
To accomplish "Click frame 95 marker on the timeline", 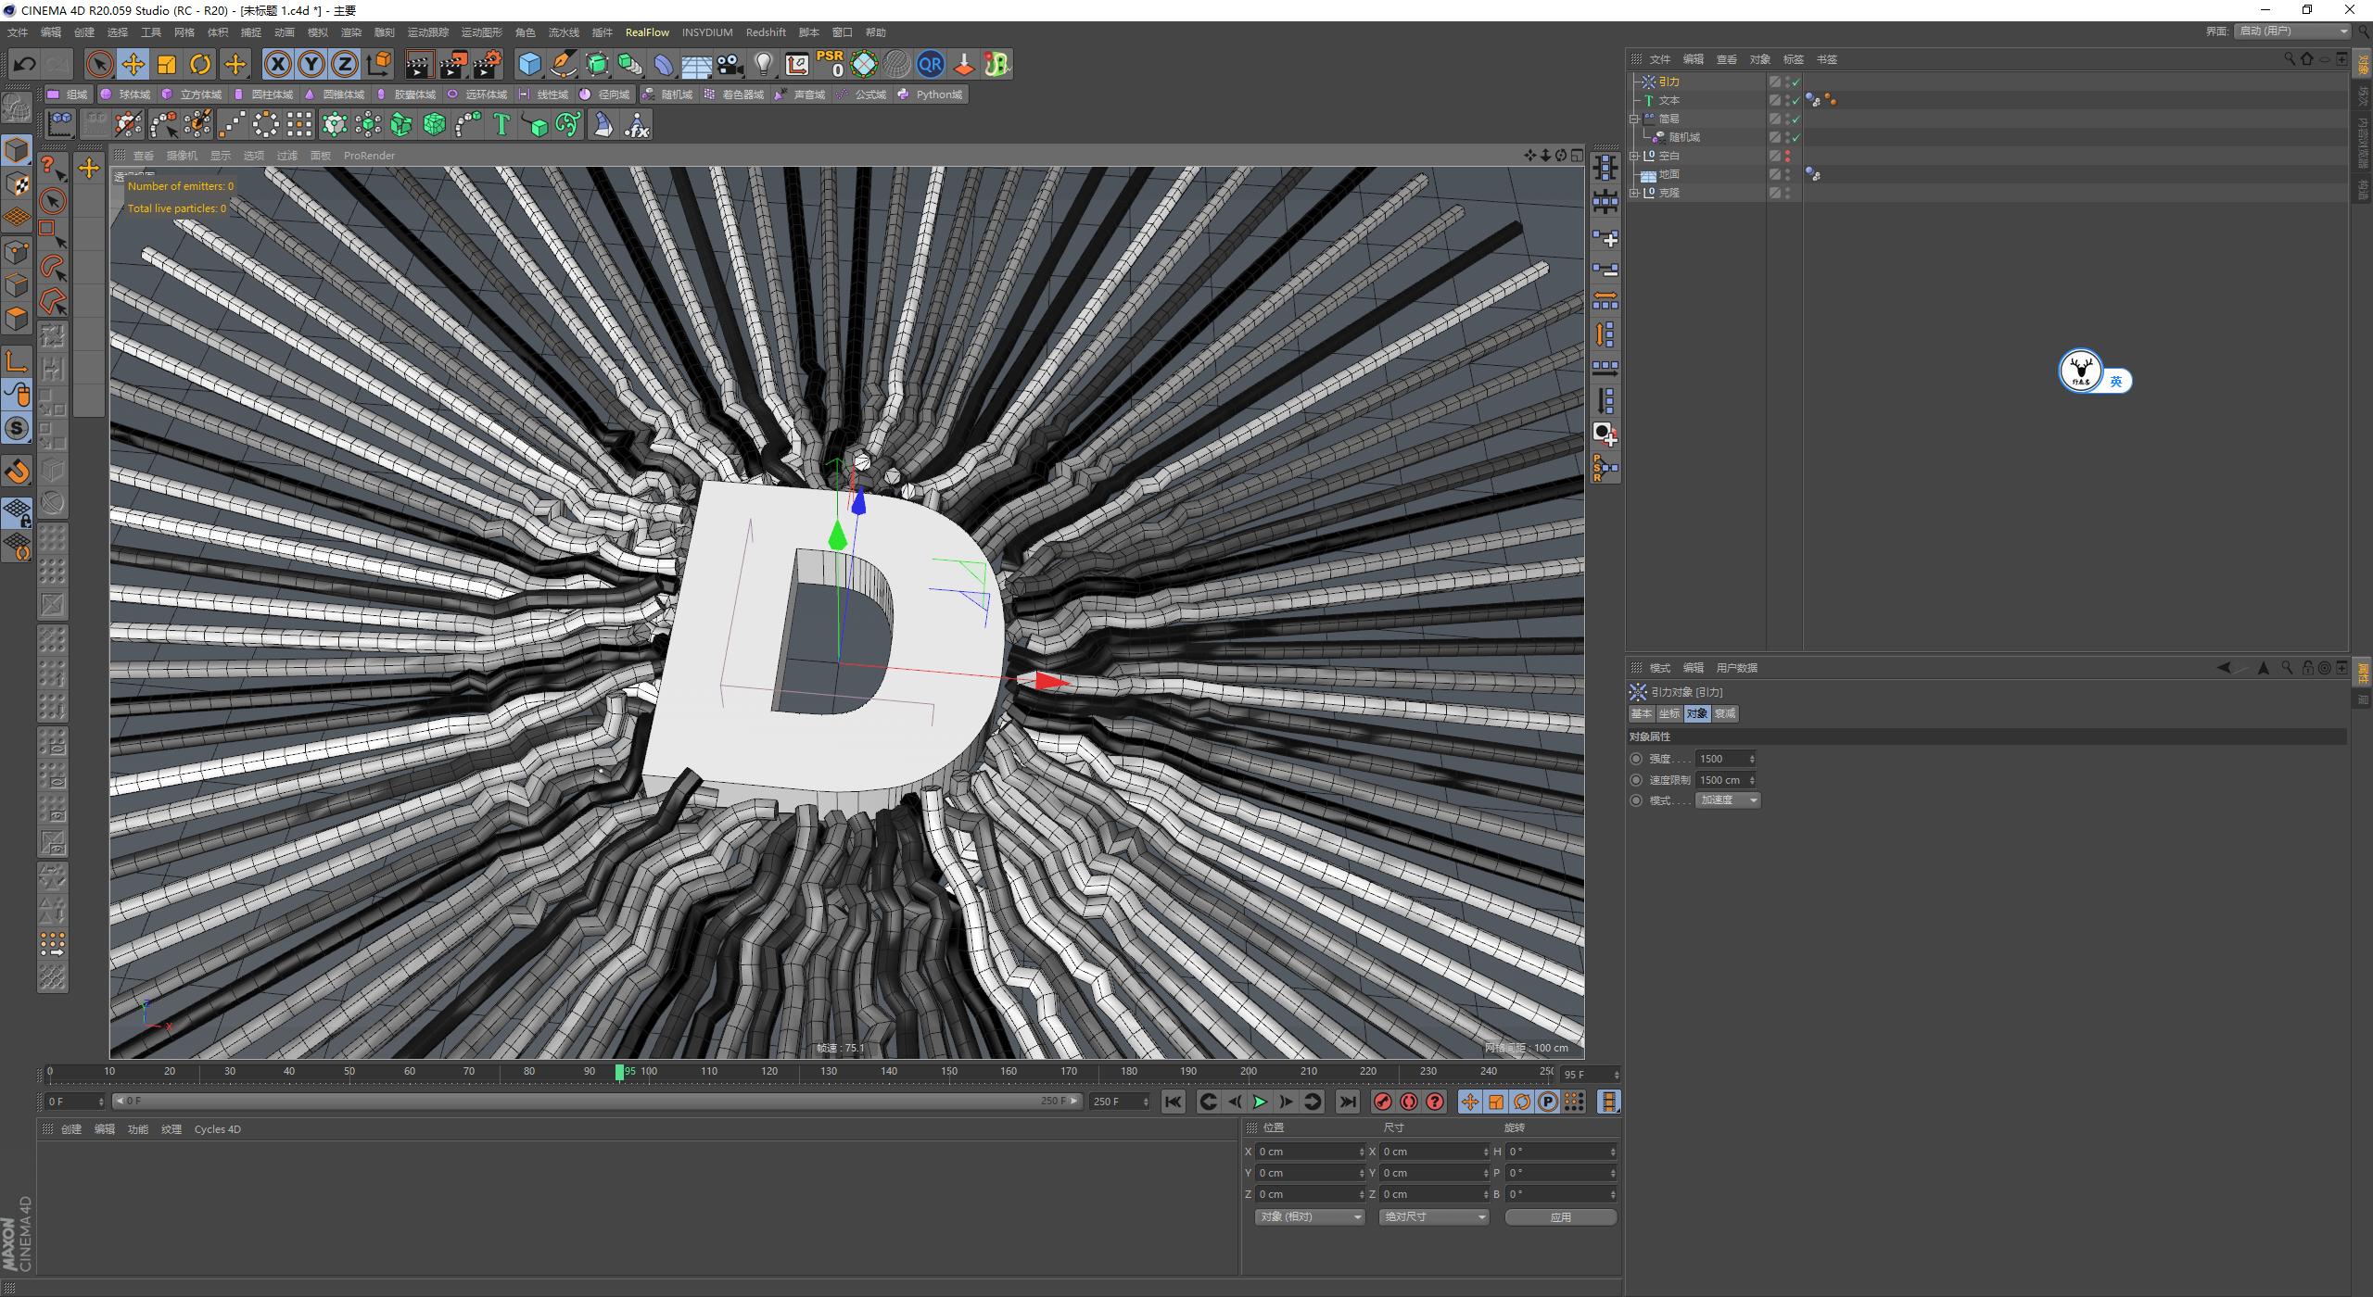I will click(621, 1072).
